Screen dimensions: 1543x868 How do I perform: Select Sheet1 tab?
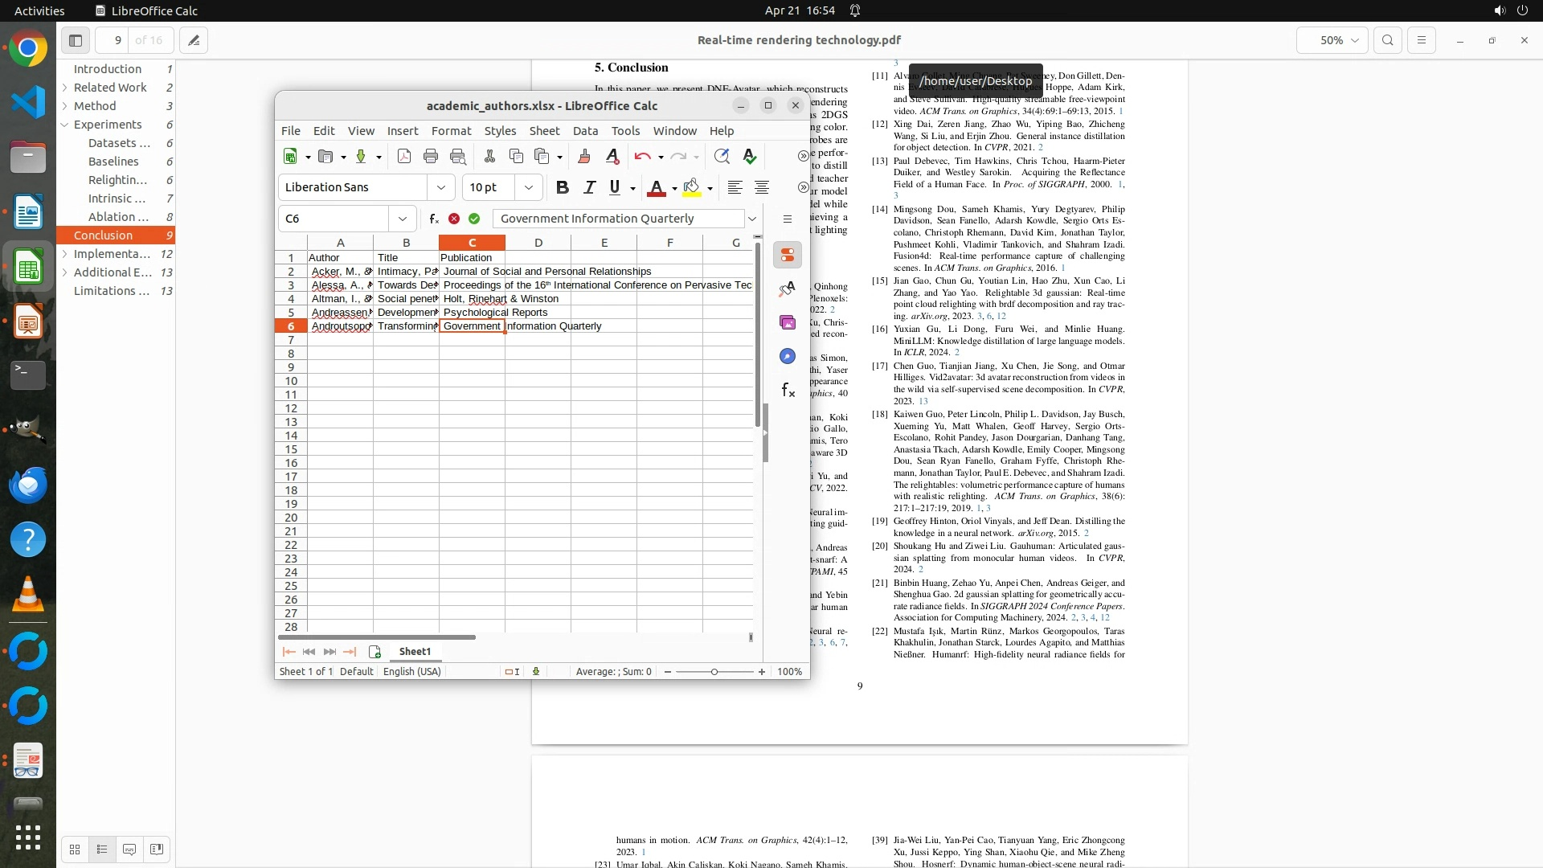click(415, 652)
